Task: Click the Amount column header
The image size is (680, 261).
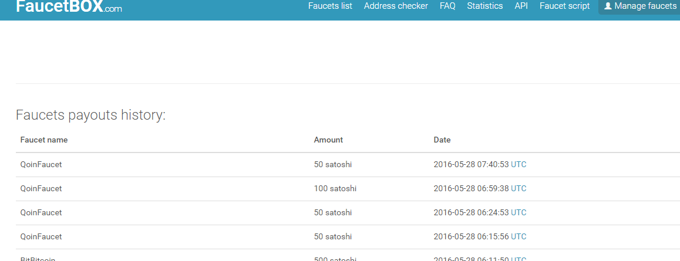Action: [x=328, y=140]
